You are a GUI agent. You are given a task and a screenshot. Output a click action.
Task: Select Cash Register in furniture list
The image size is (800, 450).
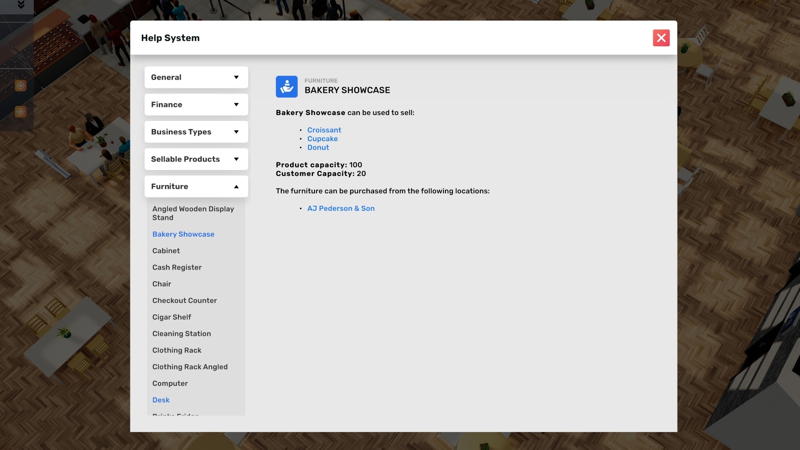point(177,267)
